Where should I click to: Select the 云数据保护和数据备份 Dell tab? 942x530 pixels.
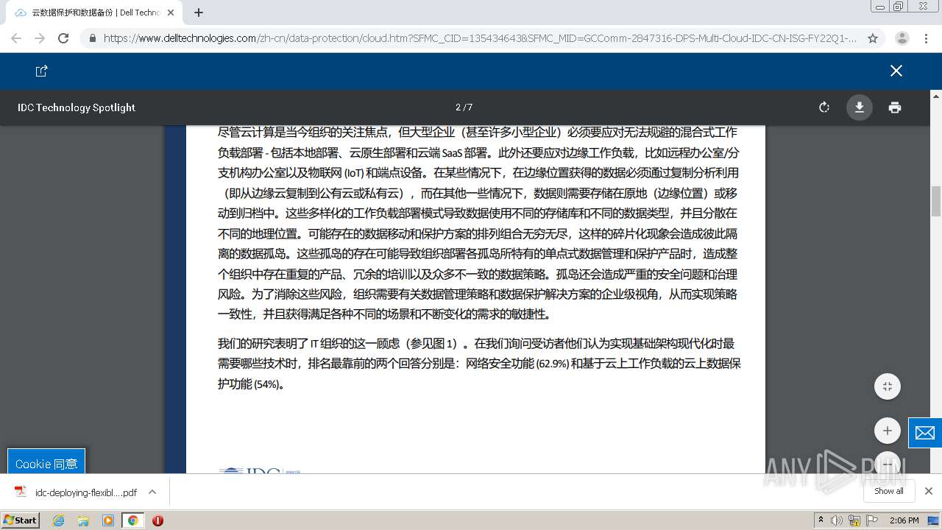93,13
